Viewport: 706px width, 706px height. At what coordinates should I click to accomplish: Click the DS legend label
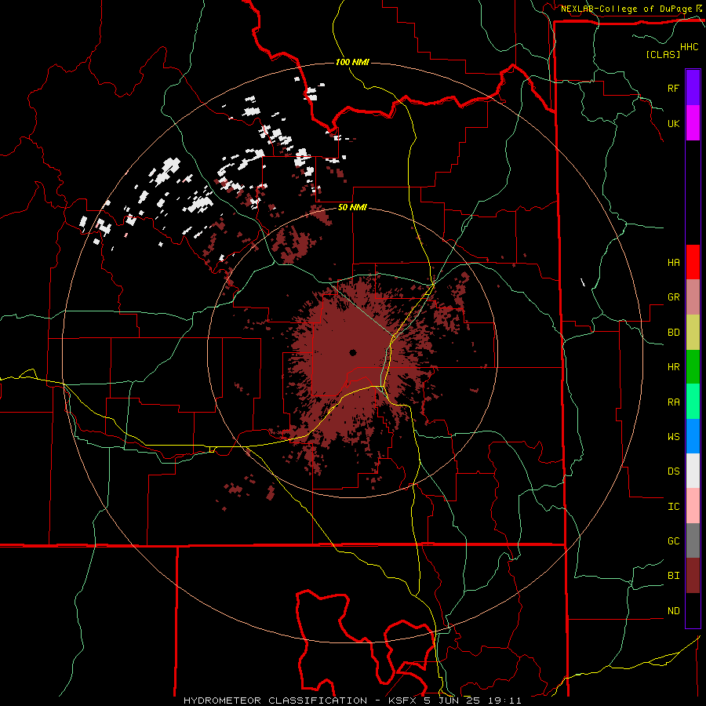(673, 471)
